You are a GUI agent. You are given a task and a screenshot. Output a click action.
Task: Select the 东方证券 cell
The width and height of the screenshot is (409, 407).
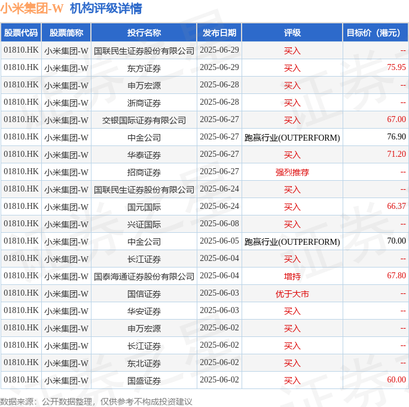click(144, 68)
